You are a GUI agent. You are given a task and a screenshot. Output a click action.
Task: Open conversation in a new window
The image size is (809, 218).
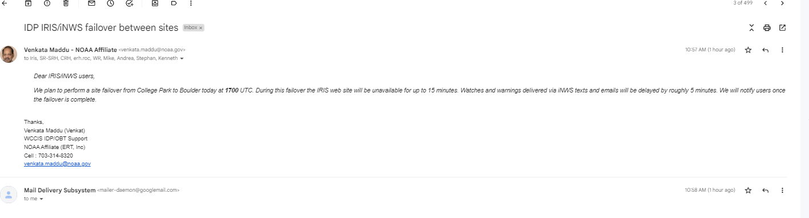click(782, 27)
